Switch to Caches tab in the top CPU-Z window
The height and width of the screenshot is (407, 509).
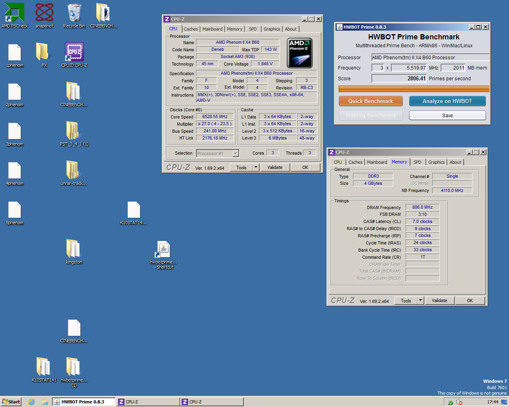click(x=190, y=29)
